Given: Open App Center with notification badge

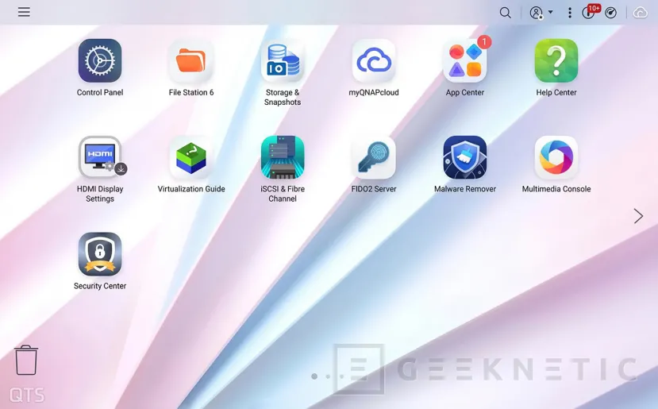Looking at the screenshot, I should coord(465,61).
